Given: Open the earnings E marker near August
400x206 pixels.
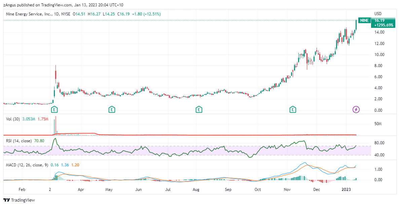Looking at the screenshot, I should 199,110.
